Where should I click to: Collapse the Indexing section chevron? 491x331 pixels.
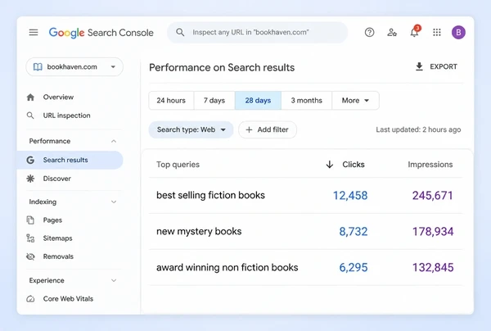tap(114, 202)
